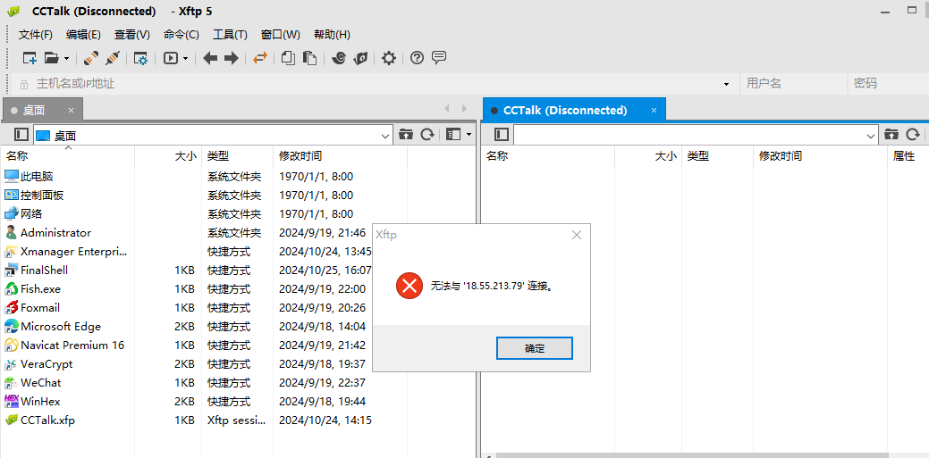The image size is (929, 458).
Task: Open session properties gear-window icon
Action: 141,58
